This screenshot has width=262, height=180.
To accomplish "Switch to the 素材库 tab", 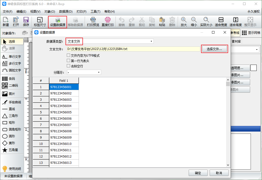I will click(236, 41).
